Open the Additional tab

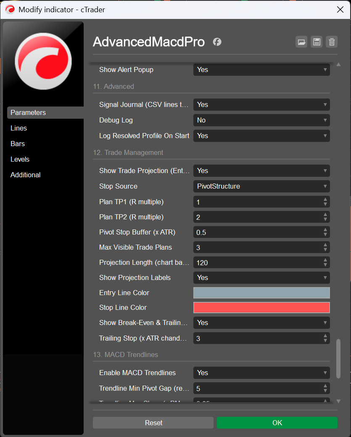[25, 175]
